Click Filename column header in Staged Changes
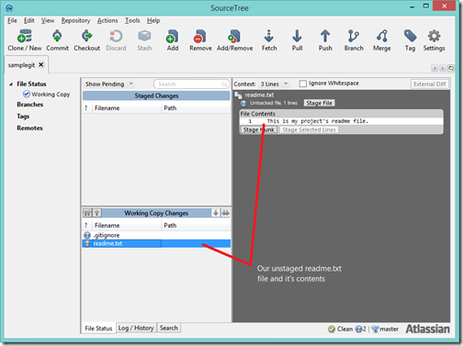The height and width of the screenshot is (346, 463). point(127,108)
